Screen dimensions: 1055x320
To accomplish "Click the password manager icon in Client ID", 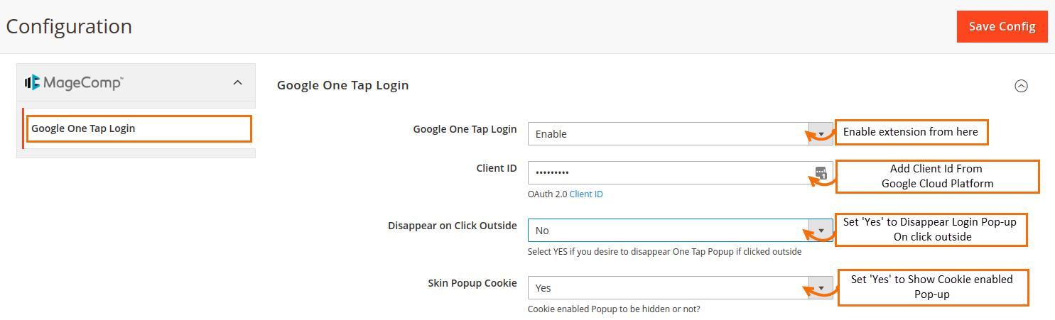I will (821, 172).
